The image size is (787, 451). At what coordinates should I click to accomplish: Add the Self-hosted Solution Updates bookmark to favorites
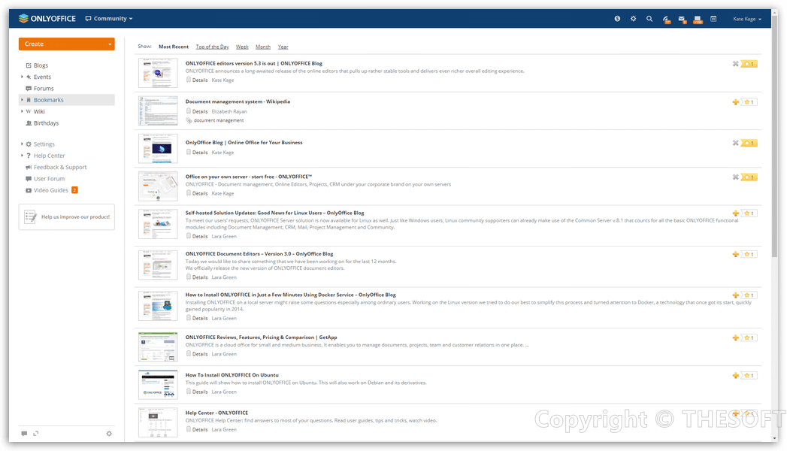735,213
